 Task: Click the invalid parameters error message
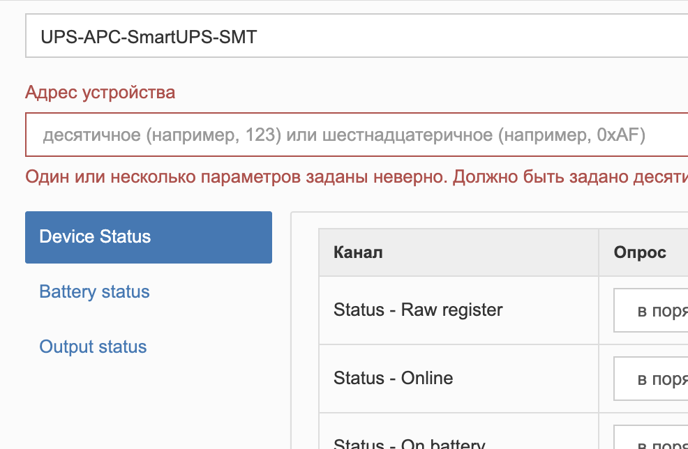pyautogui.click(x=357, y=176)
